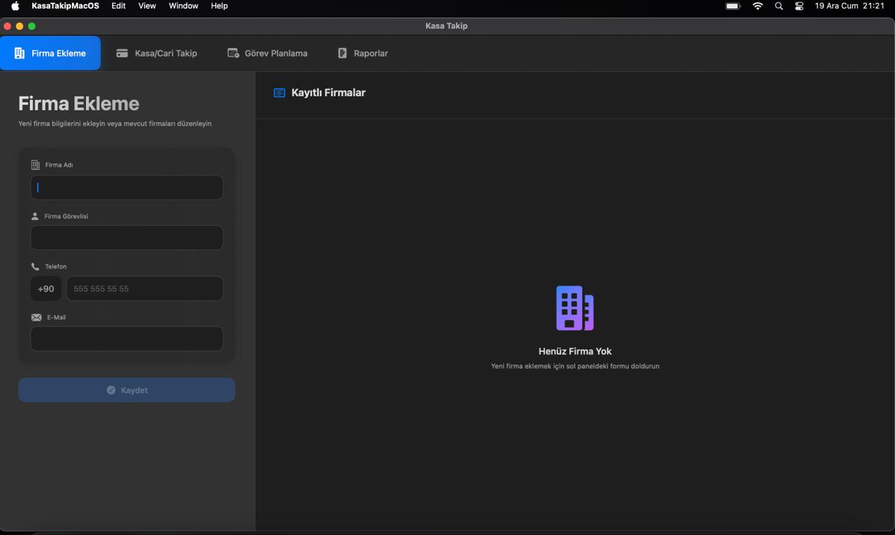The width and height of the screenshot is (895, 535).
Task: Open the Spotlight search in the menu bar
Action: [x=778, y=6]
